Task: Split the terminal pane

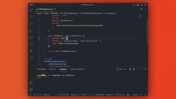Action: (x=130, y=69)
